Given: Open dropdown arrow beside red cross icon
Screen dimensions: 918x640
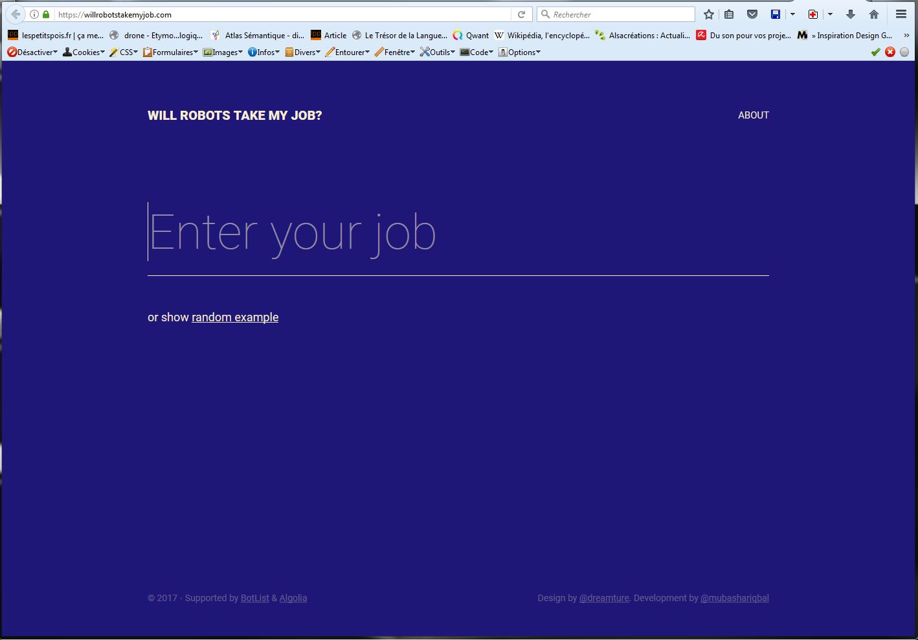Looking at the screenshot, I should (830, 14).
